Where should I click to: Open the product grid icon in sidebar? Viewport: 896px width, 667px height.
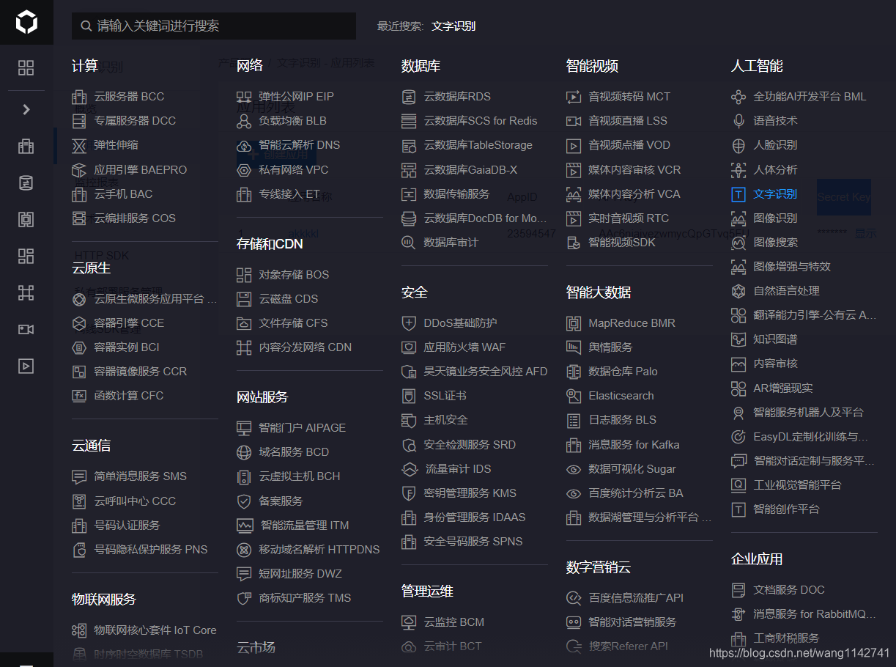click(x=26, y=68)
